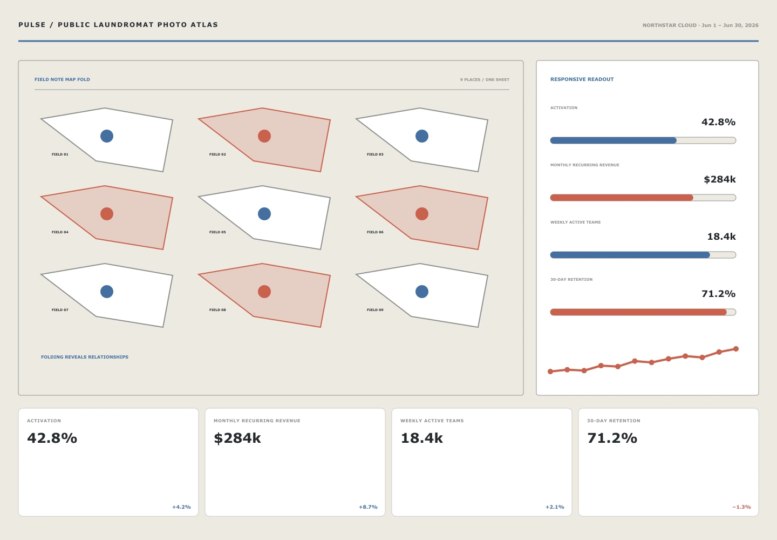Click the 30-Day Retention progress bar
Screen dimensions: 777x540
643,312
